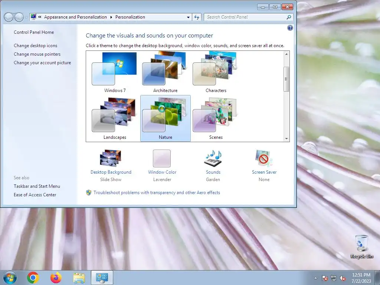Maximize the Personalization window
Image resolution: width=380 pixels, height=285 pixels.
[275, 7]
